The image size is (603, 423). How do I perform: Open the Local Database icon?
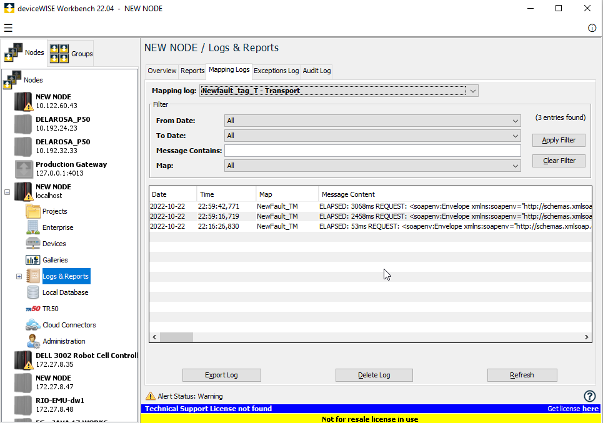(33, 292)
